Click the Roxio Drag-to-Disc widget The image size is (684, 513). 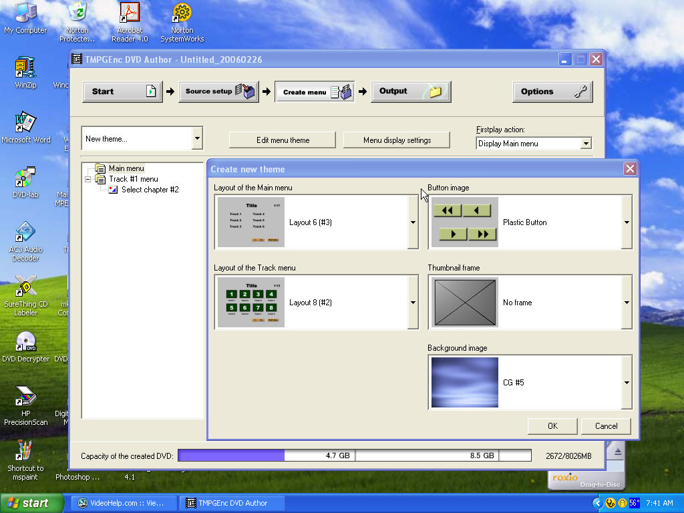coord(586,480)
